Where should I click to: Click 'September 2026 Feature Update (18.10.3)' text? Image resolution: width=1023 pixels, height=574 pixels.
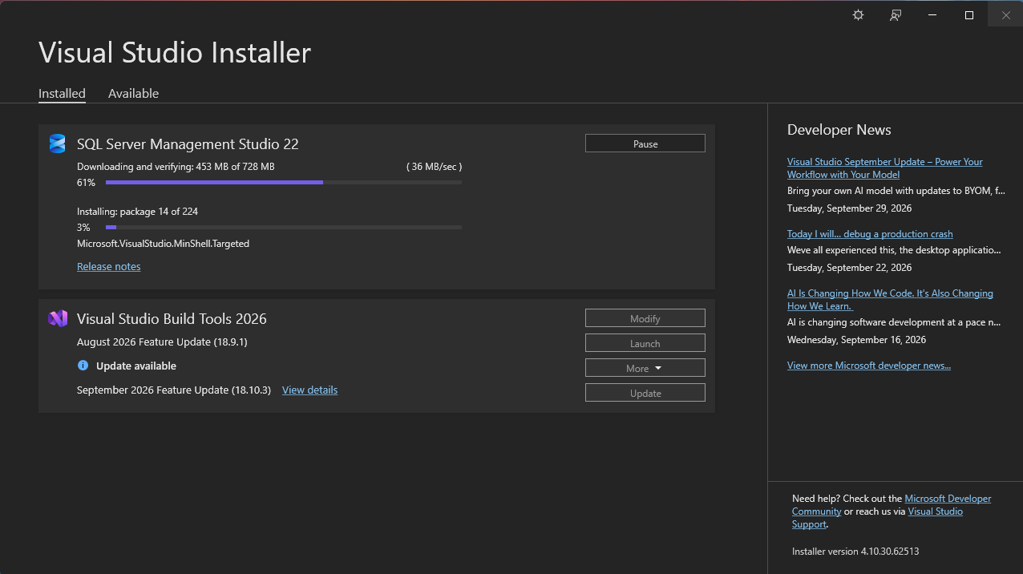tap(174, 390)
